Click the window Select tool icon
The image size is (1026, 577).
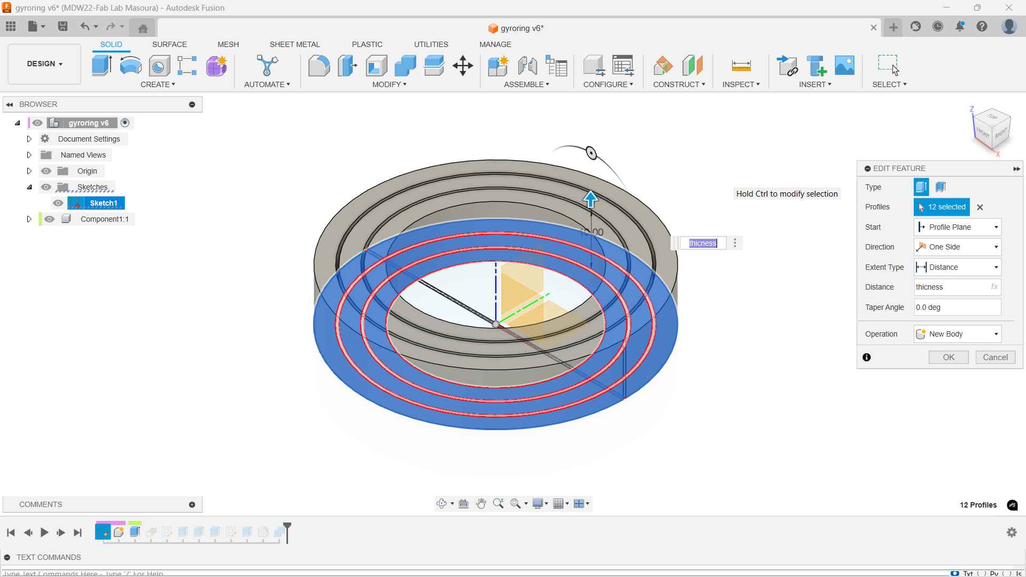pos(889,65)
